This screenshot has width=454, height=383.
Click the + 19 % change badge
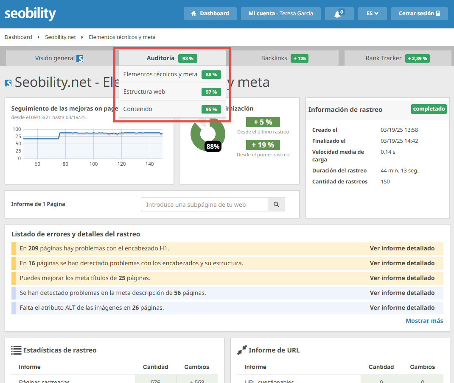pyautogui.click(x=263, y=145)
